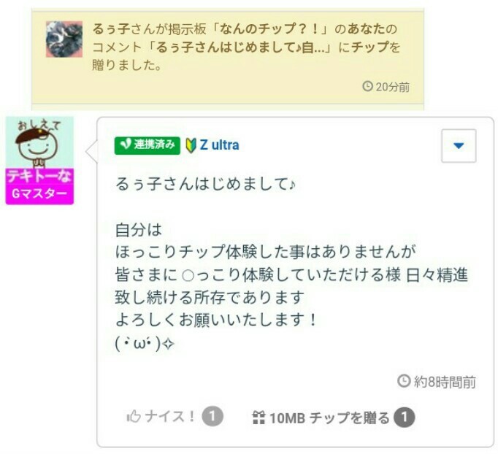Open るぅ子's avatar in the notification

pos(64,39)
